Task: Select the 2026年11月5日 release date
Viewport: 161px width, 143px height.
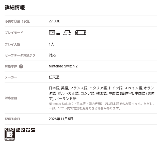Action: pos(61,119)
